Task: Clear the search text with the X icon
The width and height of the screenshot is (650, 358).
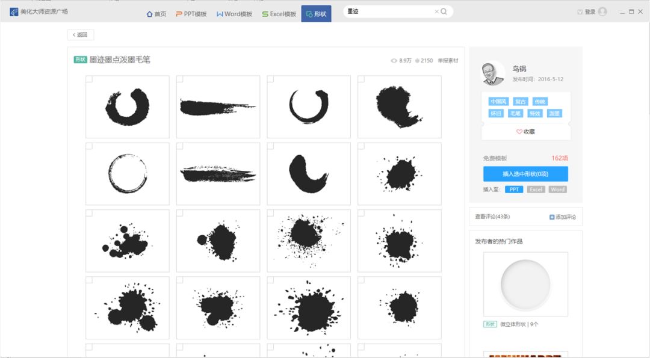Action: tap(436, 11)
